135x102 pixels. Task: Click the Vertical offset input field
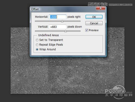[x=58, y=27]
